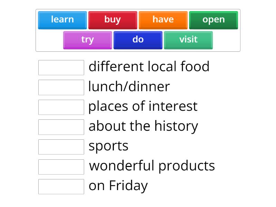Image resolution: width=276 pixels, height=207 pixels.
Task: Click the text 'places of interest'
Action: point(143,106)
